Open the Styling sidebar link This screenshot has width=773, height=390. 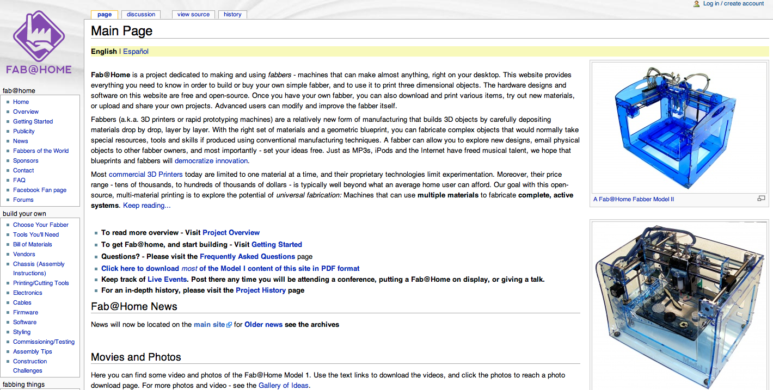coord(22,332)
